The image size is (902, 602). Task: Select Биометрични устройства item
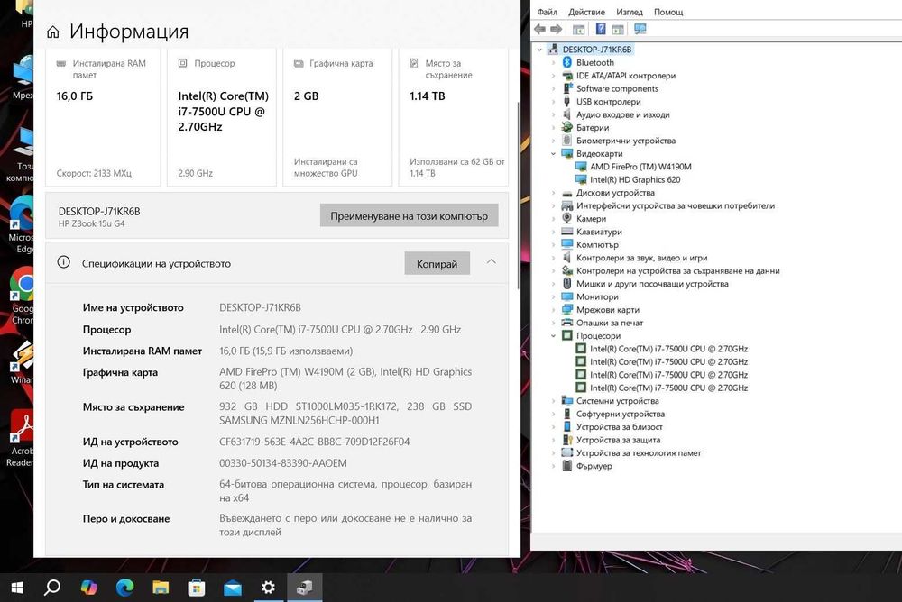[626, 141]
